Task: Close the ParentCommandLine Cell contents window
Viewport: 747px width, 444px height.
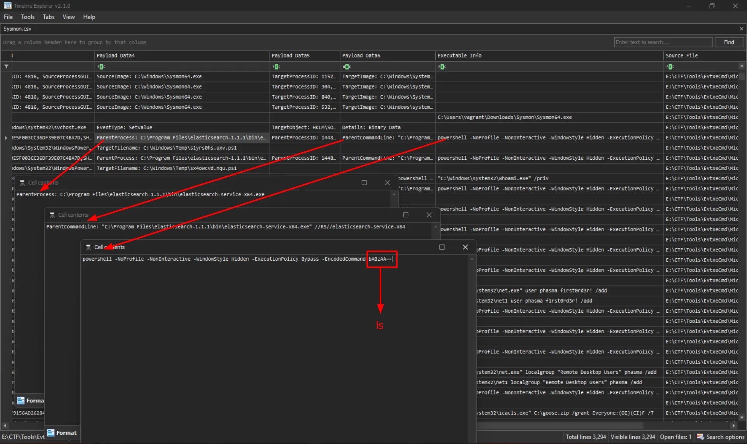Action: point(429,215)
